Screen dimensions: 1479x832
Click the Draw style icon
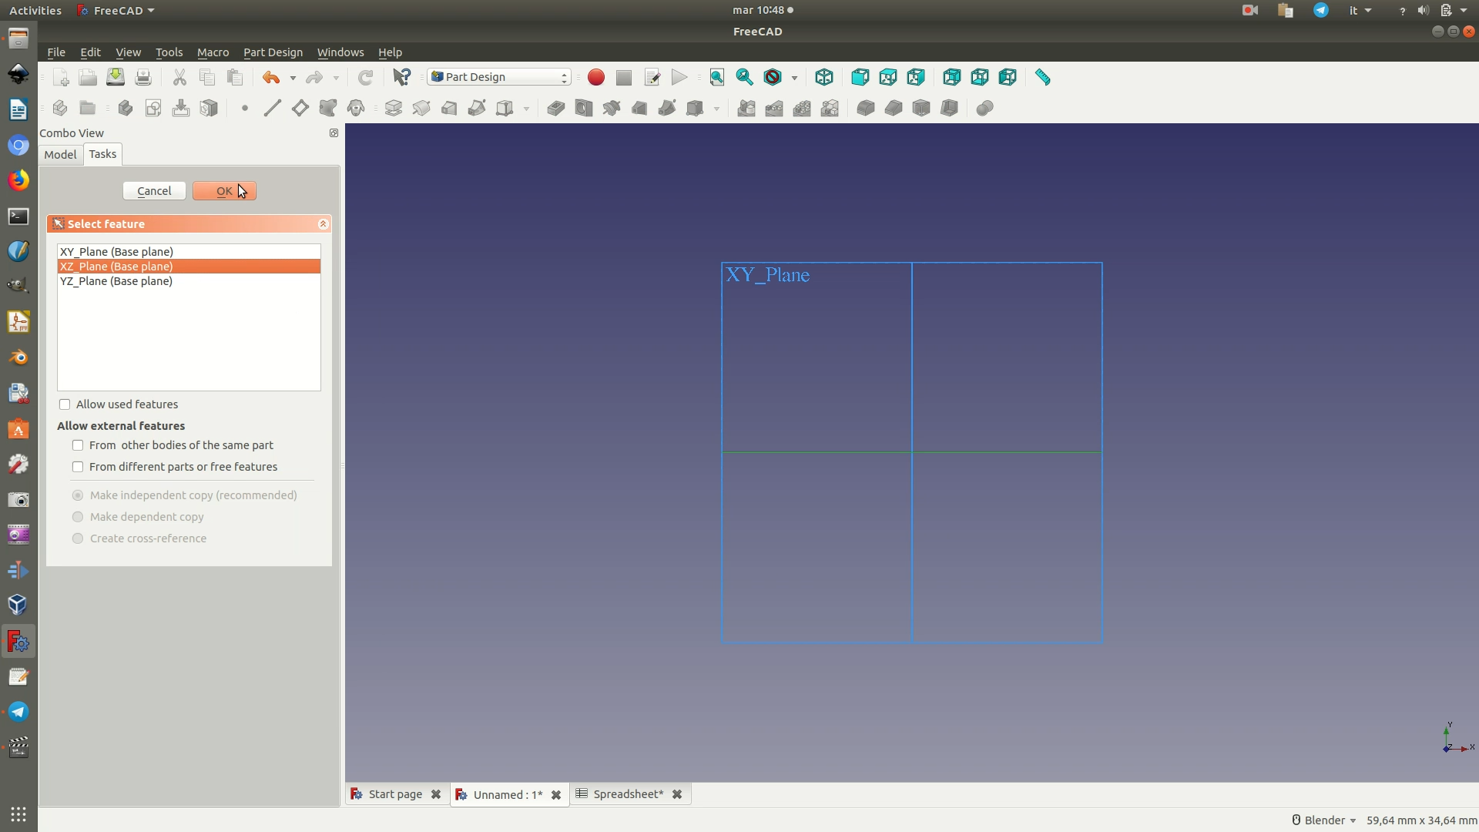tap(773, 77)
